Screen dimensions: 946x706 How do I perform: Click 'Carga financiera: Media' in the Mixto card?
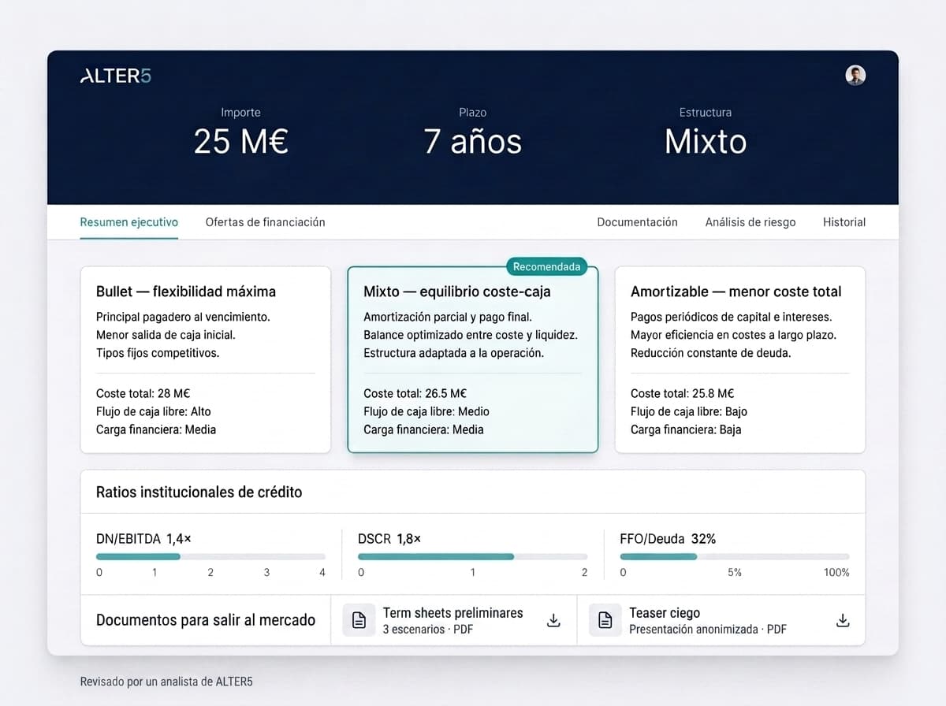click(423, 429)
